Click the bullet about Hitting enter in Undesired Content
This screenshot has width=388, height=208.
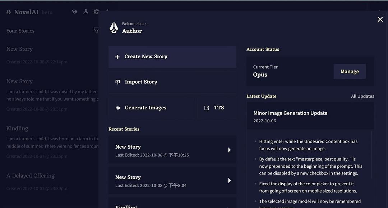pyautogui.click(x=308, y=145)
